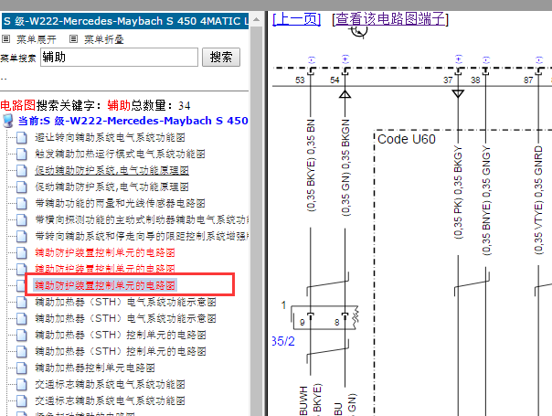
Task: Open 带转向辅助系统和停走向导的限距控制系统 entry
Action: click(142, 236)
